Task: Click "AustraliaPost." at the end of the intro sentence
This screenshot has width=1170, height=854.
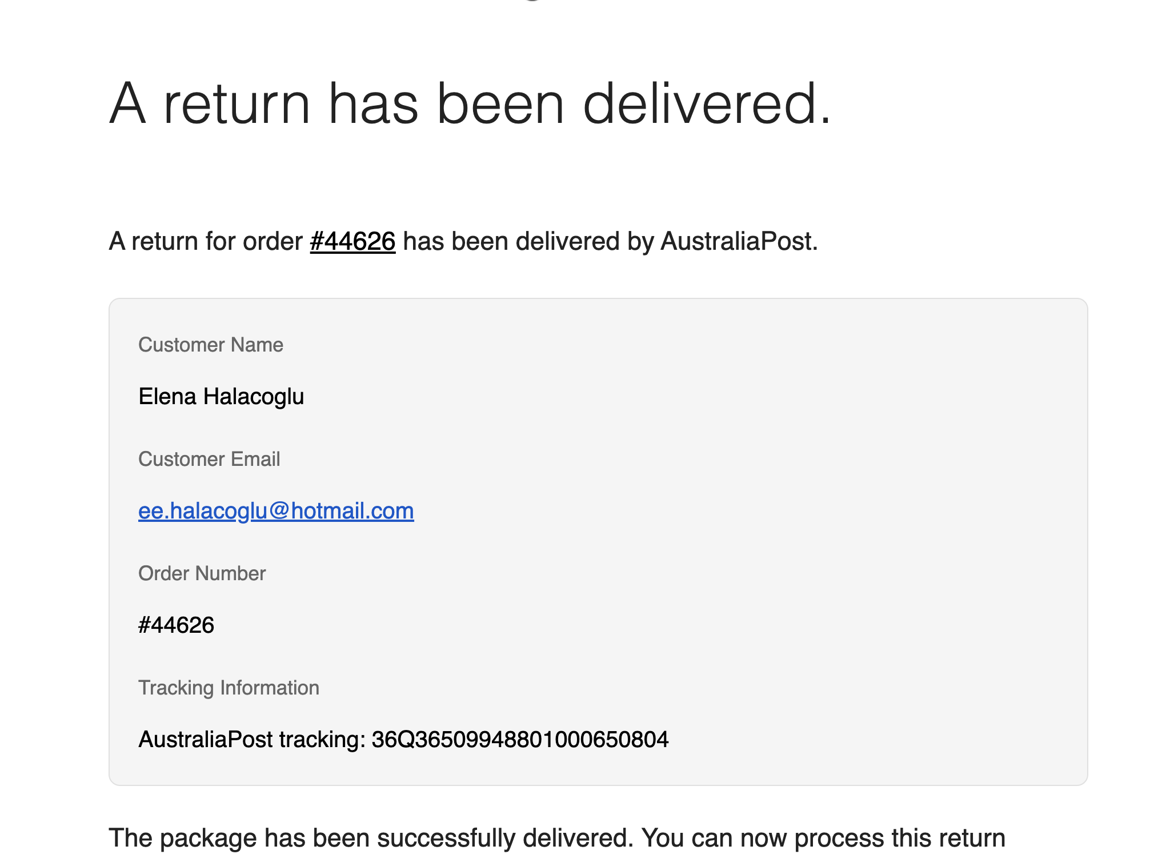Action: (x=739, y=241)
